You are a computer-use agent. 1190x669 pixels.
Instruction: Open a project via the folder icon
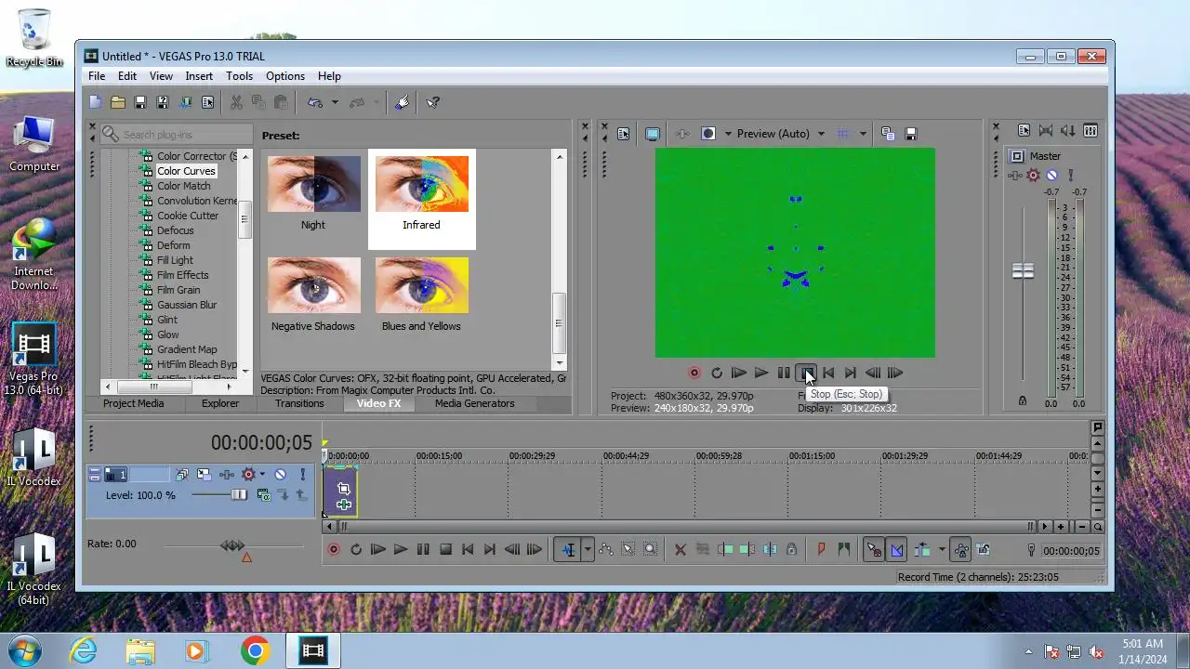(118, 102)
